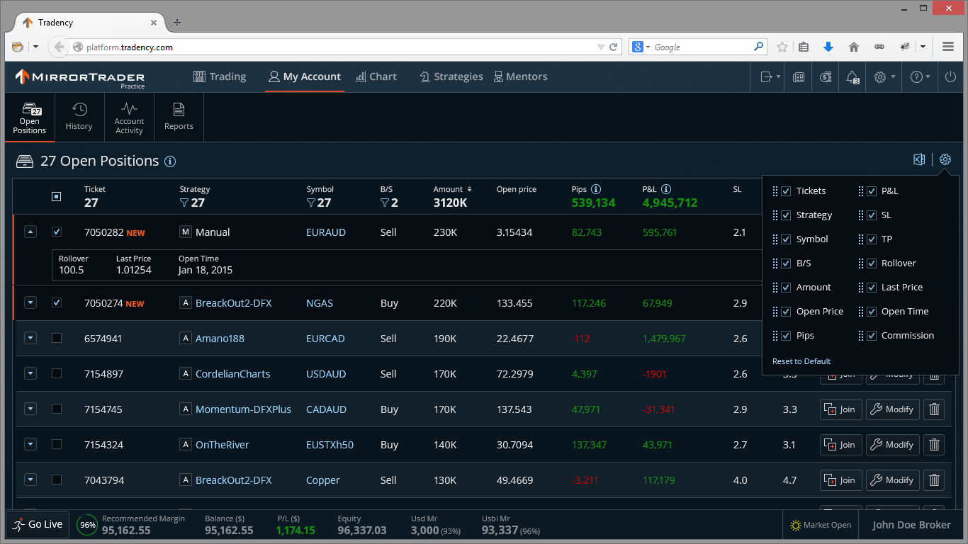Expand details of position 7043794

(30, 480)
